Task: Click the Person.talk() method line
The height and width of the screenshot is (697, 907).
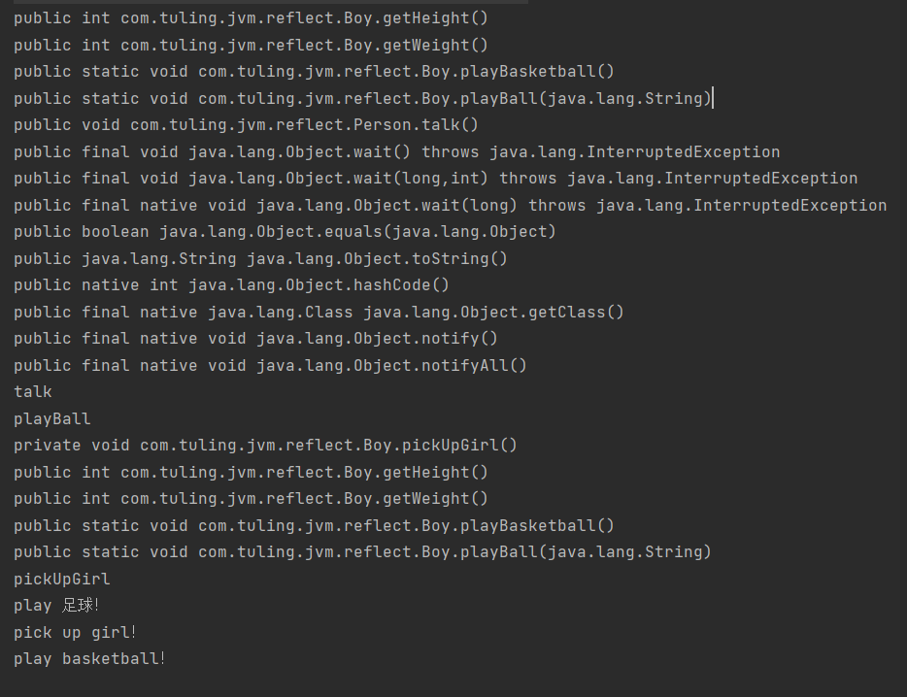Action: click(x=246, y=125)
